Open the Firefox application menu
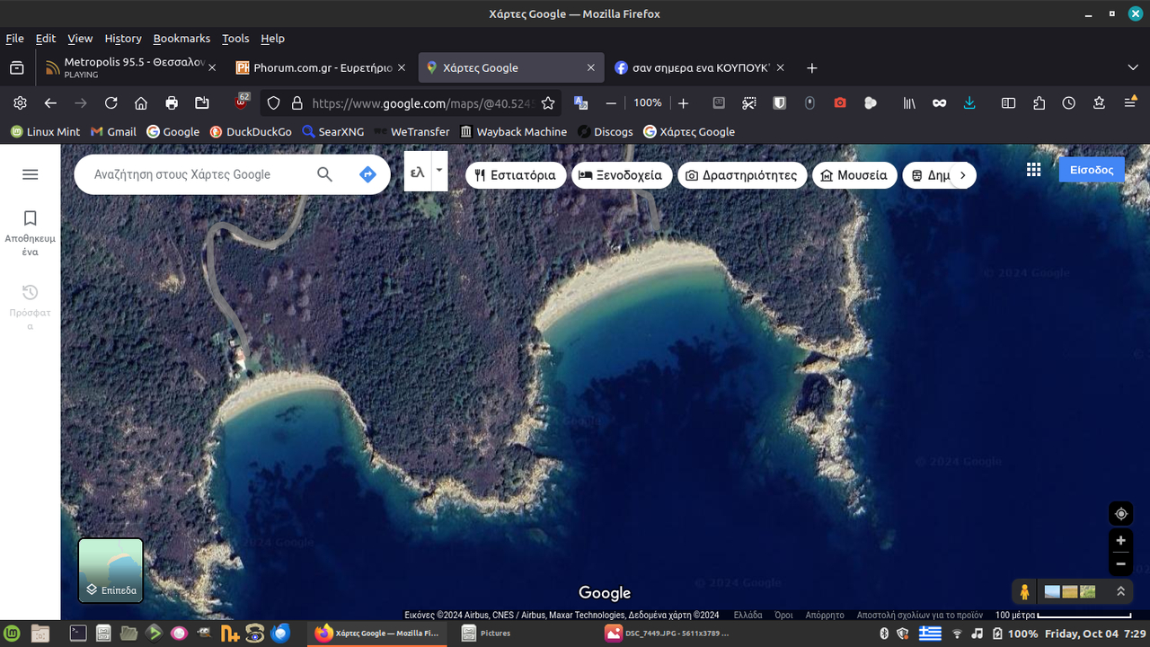 (x=1130, y=103)
